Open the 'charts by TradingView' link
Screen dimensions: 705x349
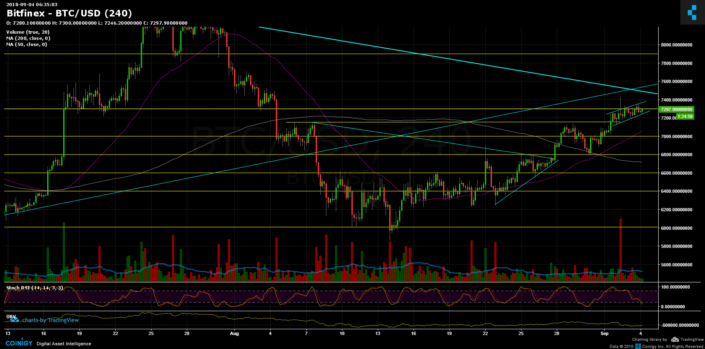(x=51, y=320)
